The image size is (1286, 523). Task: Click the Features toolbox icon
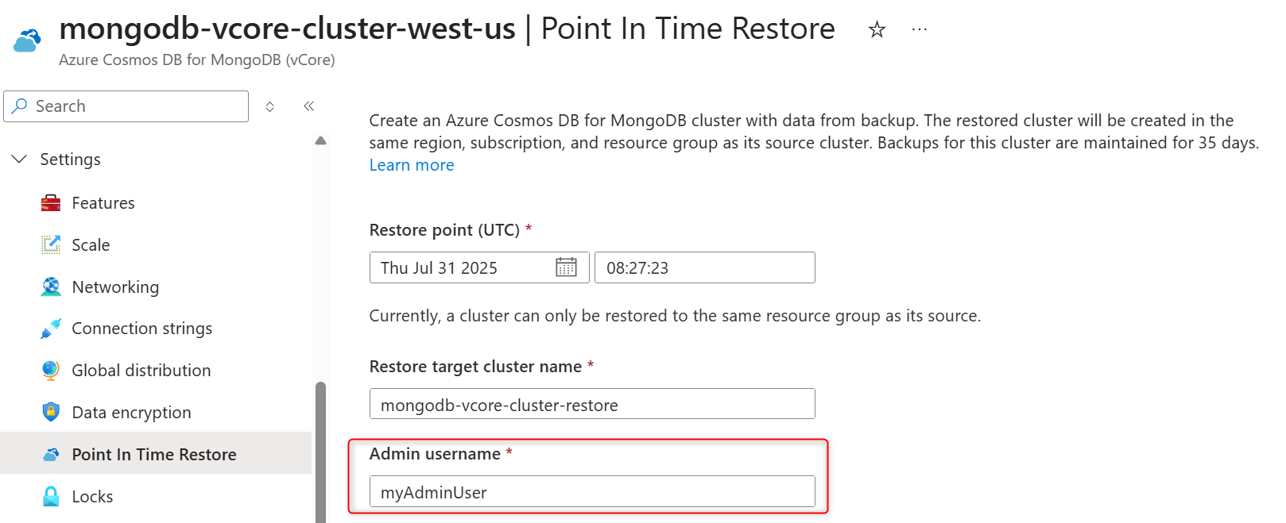[51, 203]
